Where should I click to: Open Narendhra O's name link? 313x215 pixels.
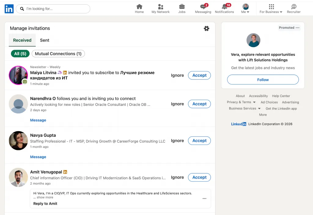tap(43, 98)
